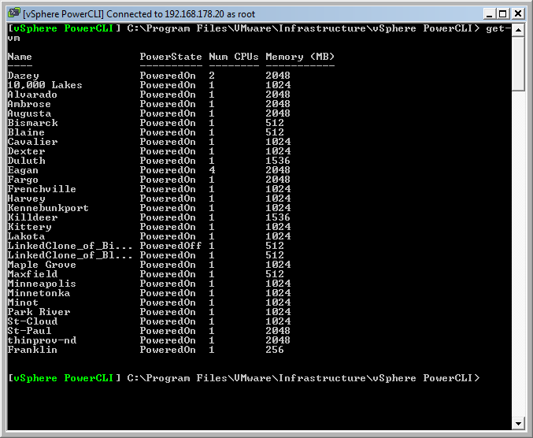Select the VM name 'Harvey'

tap(26, 199)
